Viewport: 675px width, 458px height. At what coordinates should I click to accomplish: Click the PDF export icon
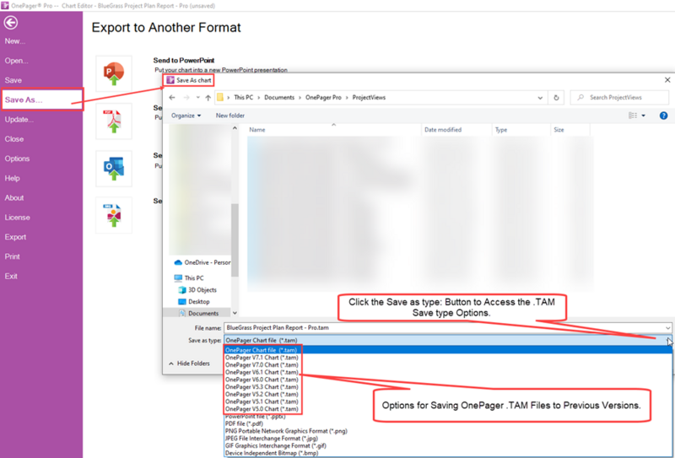(x=114, y=121)
